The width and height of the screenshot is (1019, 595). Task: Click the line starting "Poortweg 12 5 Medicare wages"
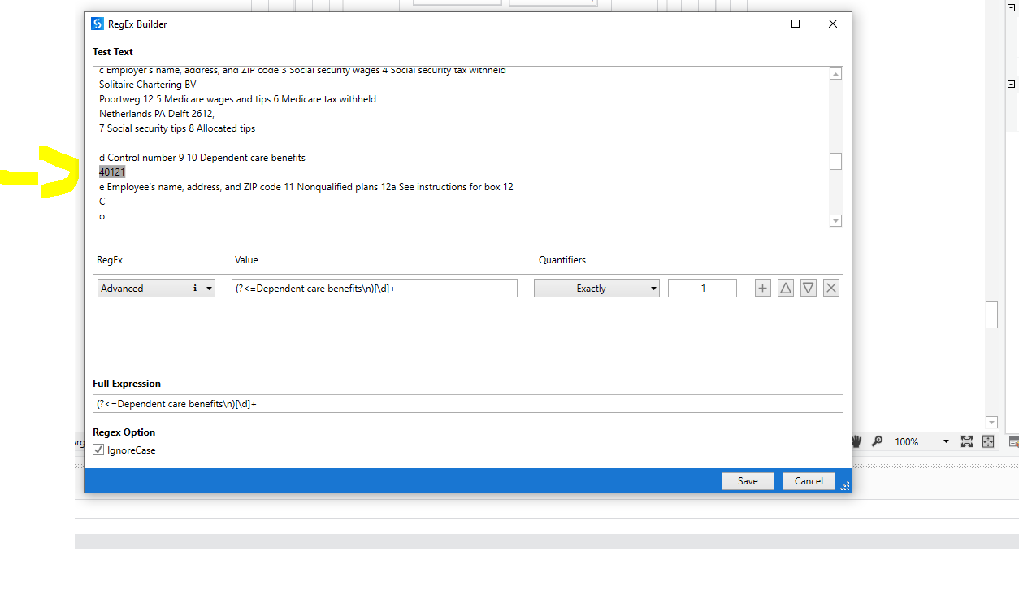(237, 98)
